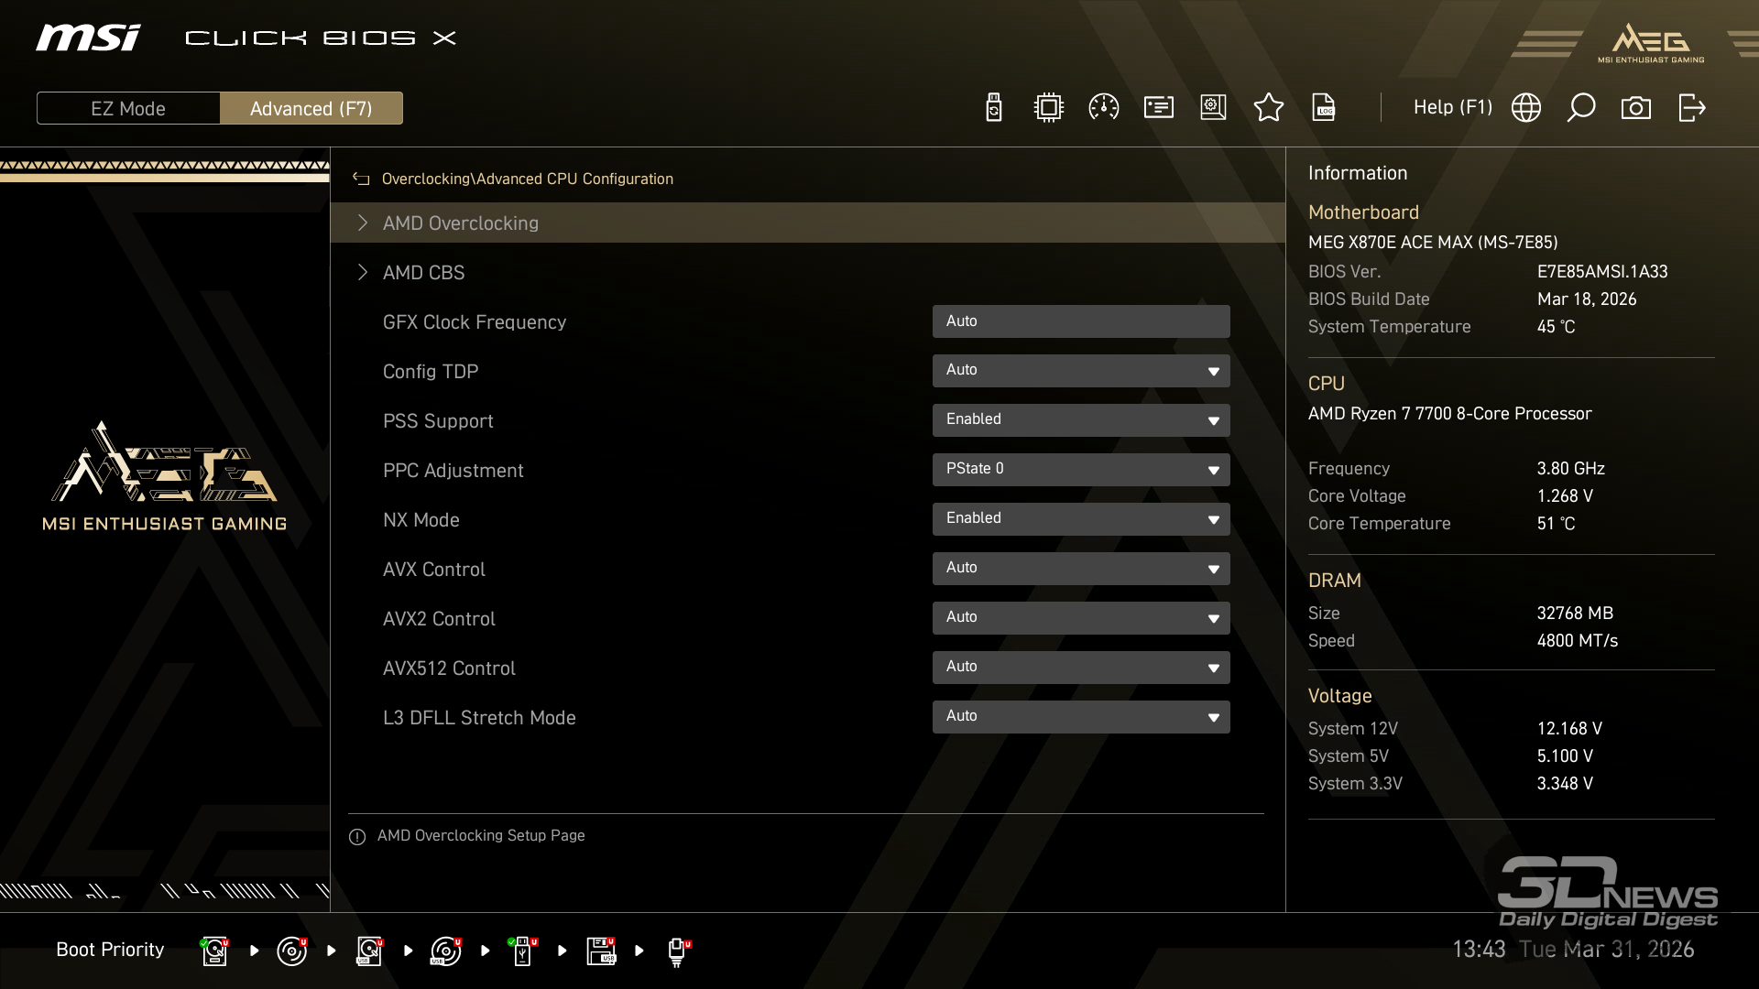This screenshot has width=1759, height=989.
Task: Enter the AMD Overclocking submenu
Action: coord(460,223)
